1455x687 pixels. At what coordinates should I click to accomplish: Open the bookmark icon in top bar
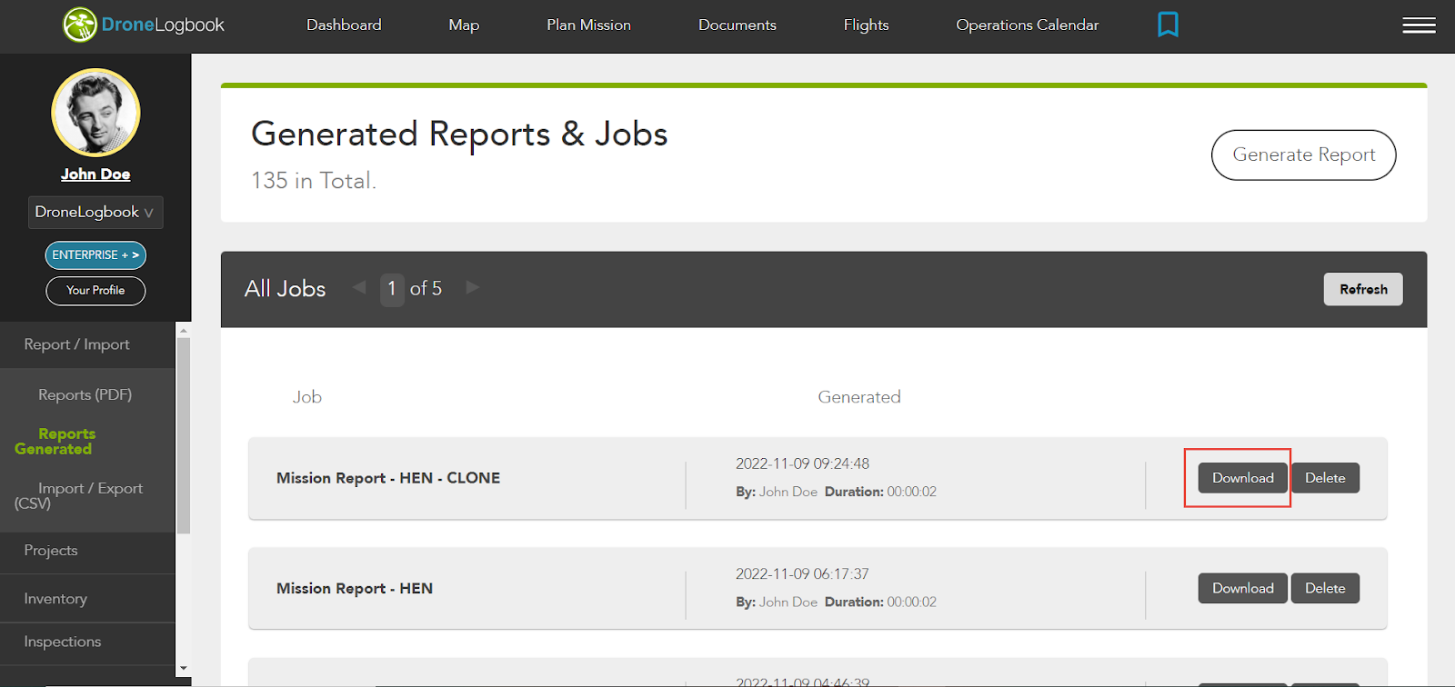1168,25
